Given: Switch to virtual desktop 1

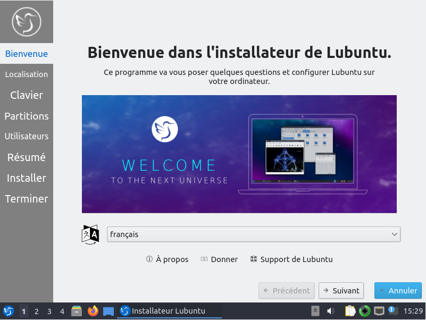Looking at the screenshot, I should point(23,311).
